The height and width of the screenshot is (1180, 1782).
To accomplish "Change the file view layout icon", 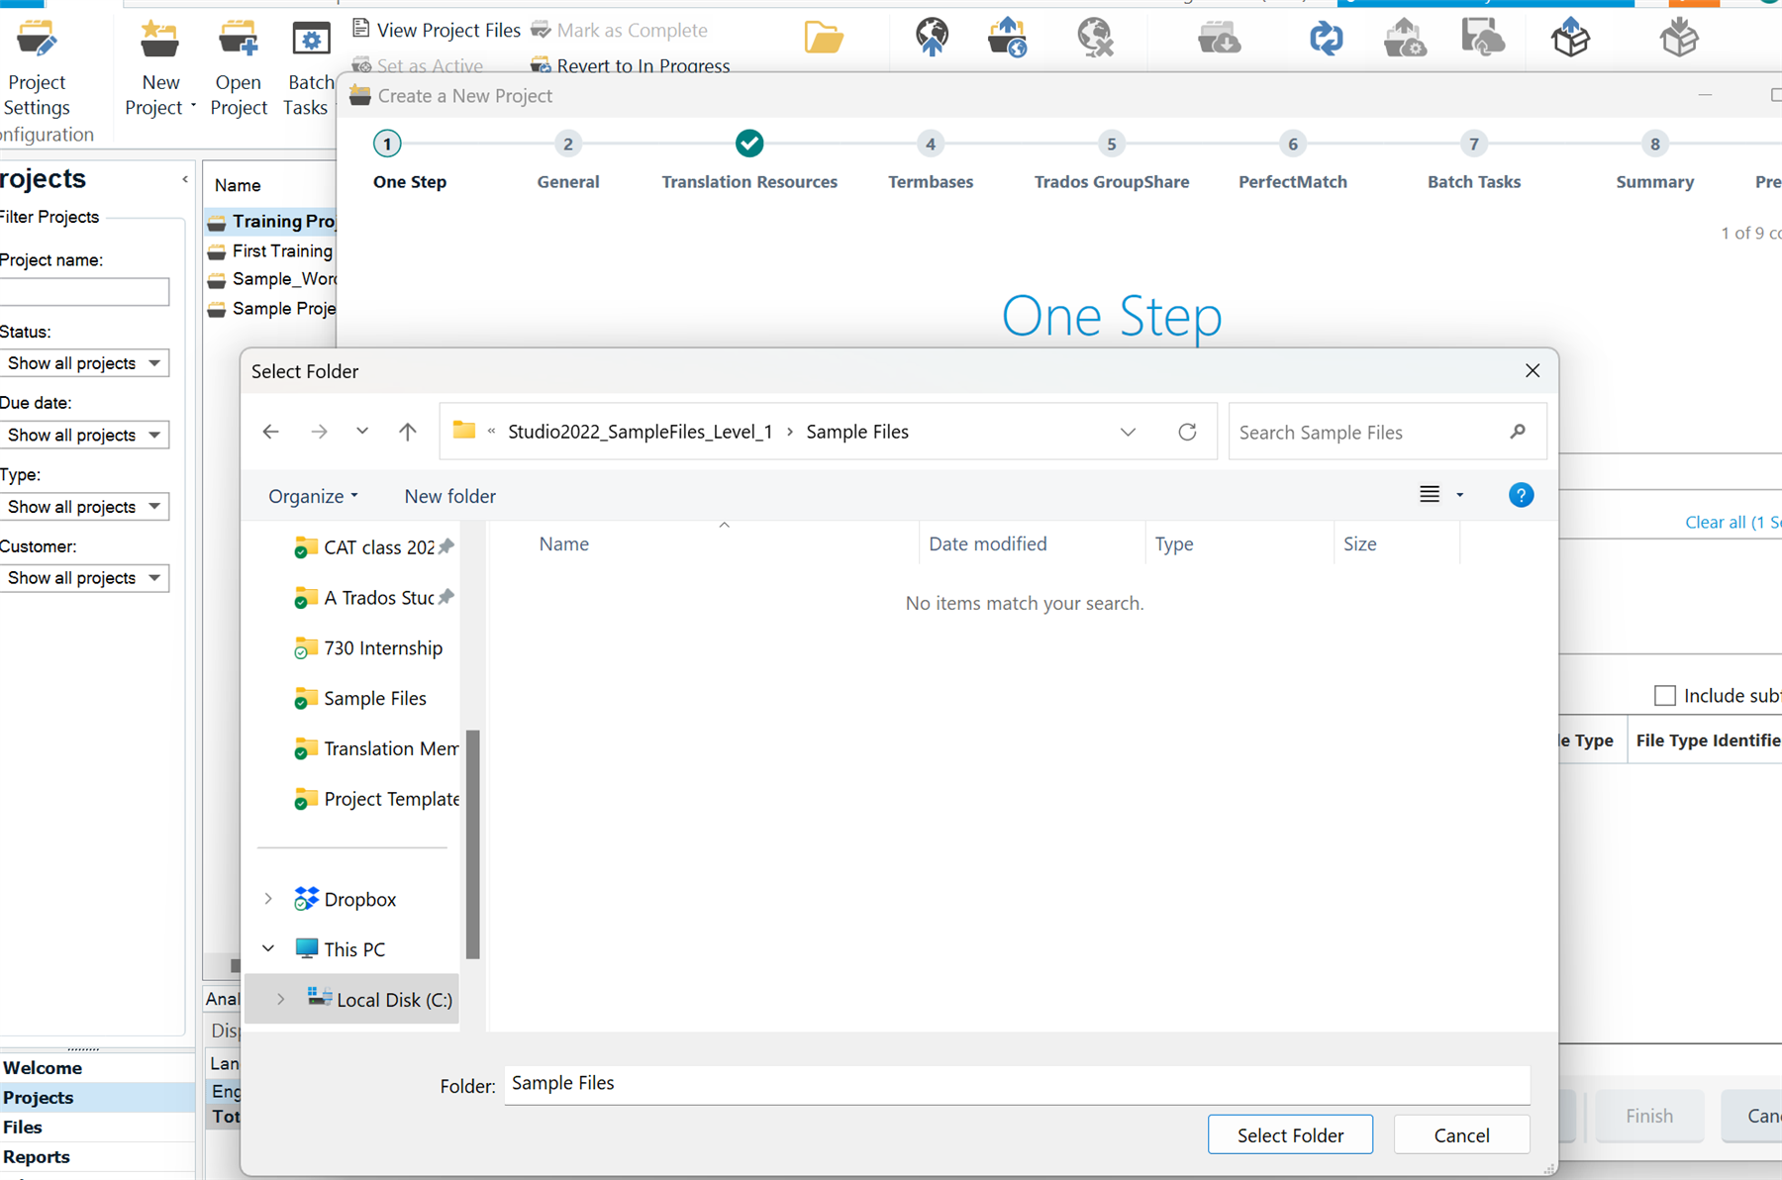I will 1430,494.
